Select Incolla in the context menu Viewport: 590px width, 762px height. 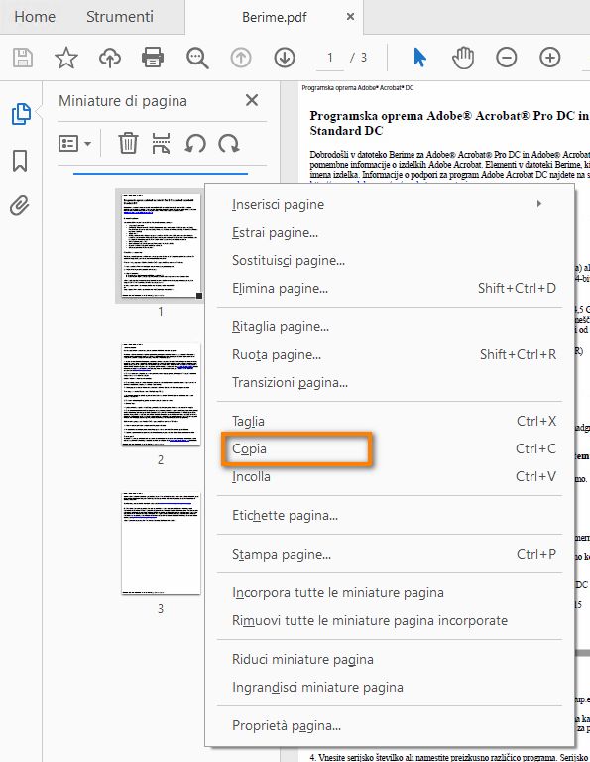389,476
